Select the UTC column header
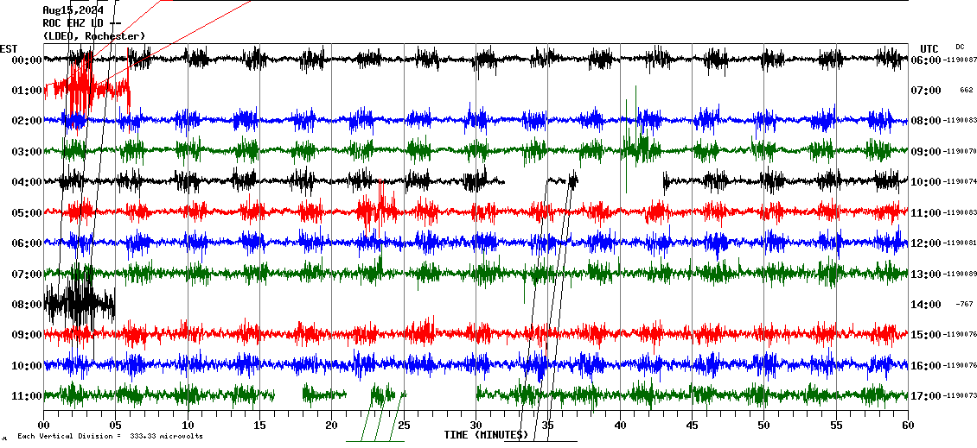 tap(929, 48)
